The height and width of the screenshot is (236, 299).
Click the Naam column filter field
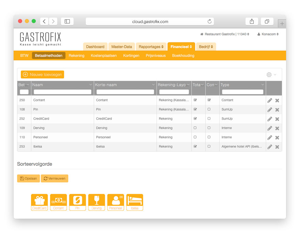pos(62,92)
